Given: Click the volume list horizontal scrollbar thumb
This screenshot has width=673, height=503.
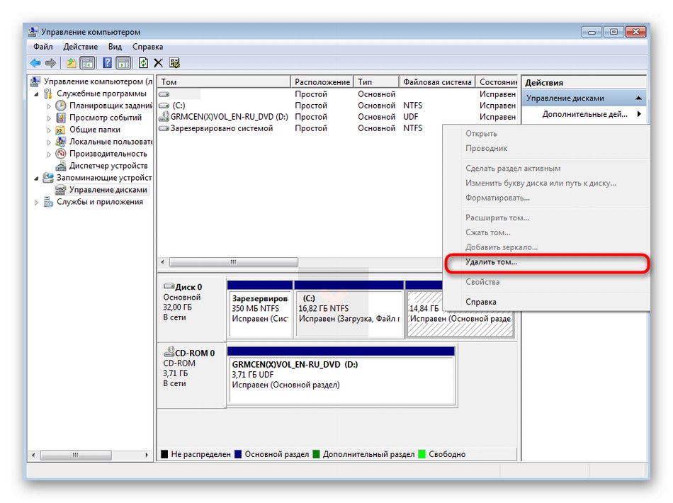Looking at the screenshot, I should coord(234,262).
